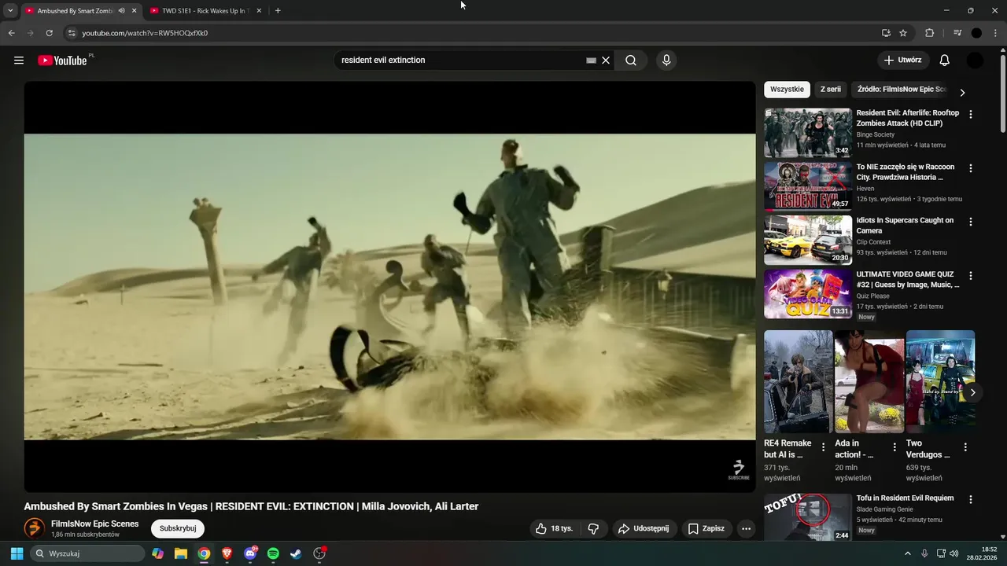Open options for ULTIMATE VIDEO GAME QUIZ

pyautogui.click(x=970, y=276)
